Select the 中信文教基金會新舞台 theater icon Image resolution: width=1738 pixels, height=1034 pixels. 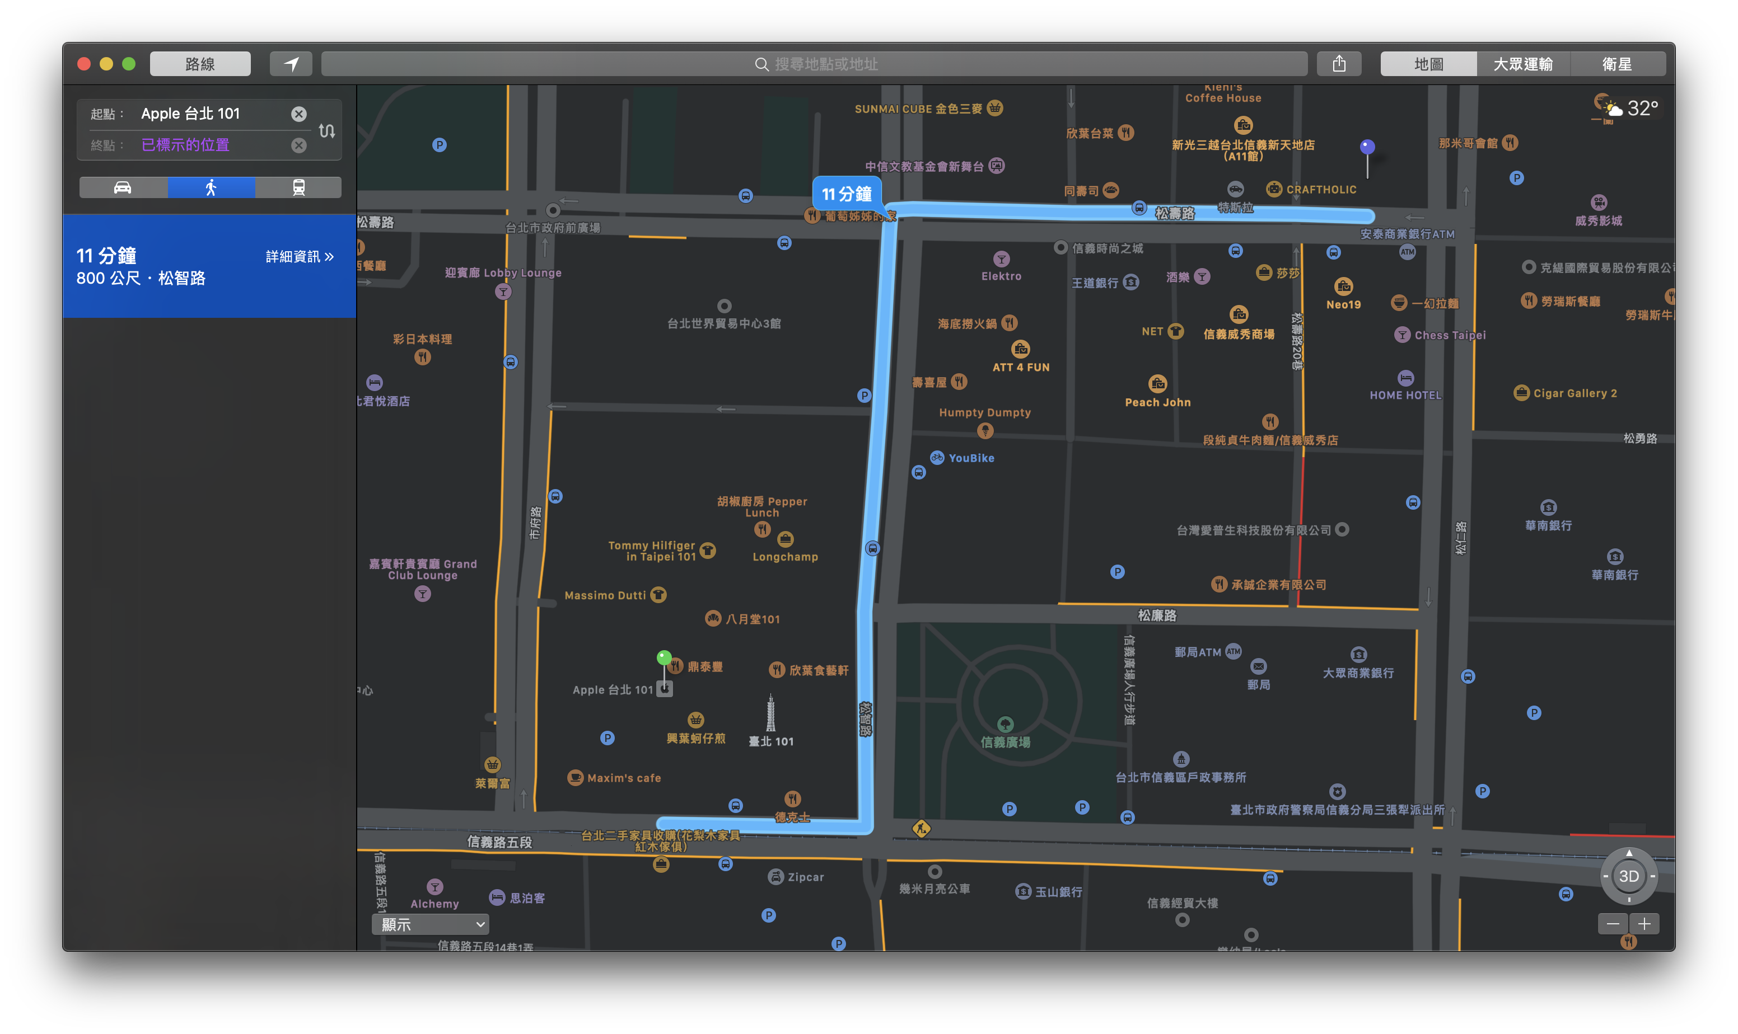click(x=997, y=166)
